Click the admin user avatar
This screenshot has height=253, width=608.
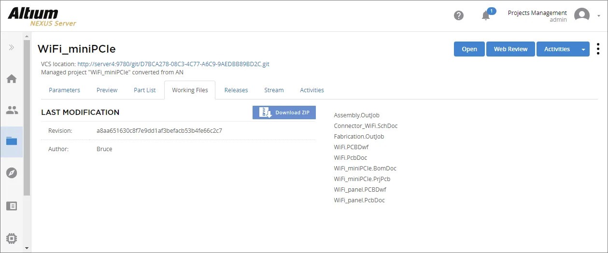(x=581, y=15)
